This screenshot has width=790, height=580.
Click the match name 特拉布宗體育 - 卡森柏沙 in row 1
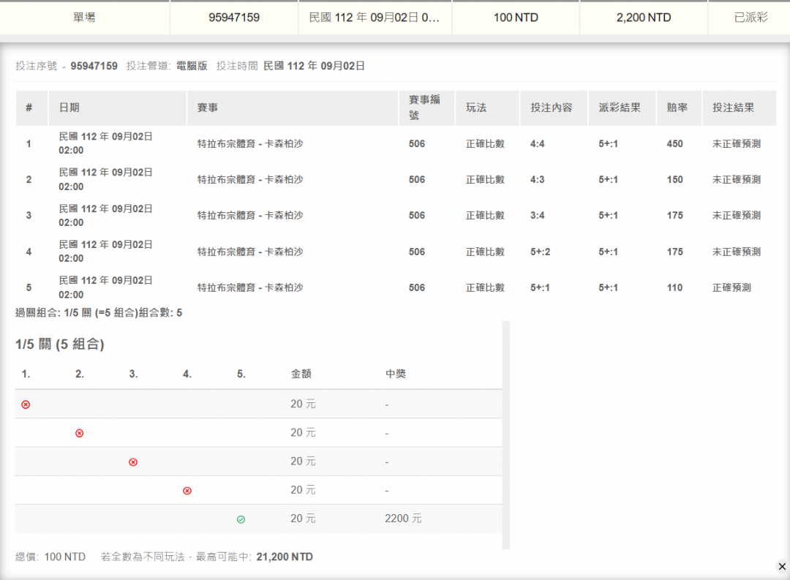tap(250, 144)
